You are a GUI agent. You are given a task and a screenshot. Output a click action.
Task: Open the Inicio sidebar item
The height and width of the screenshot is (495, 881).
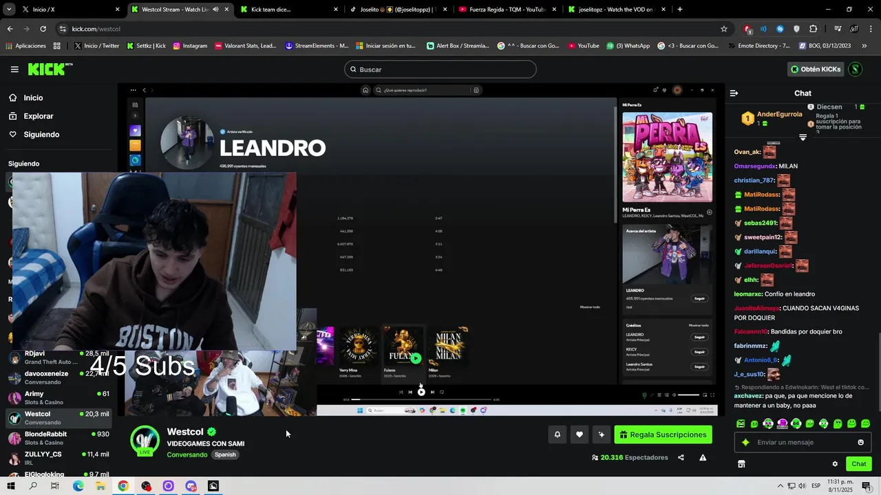[x=33, y=98]
